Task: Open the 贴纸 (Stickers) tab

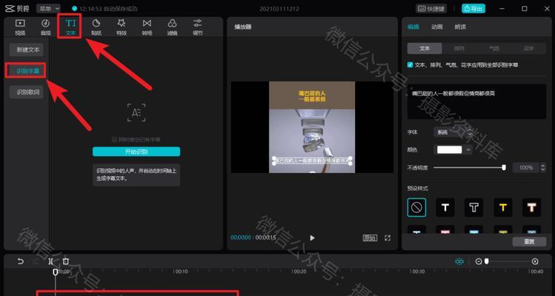Action: click(96, 27)
